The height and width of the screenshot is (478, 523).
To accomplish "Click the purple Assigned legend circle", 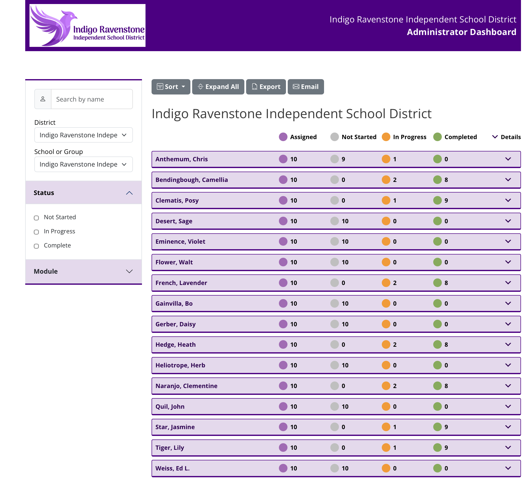I will tap(283, 137).
